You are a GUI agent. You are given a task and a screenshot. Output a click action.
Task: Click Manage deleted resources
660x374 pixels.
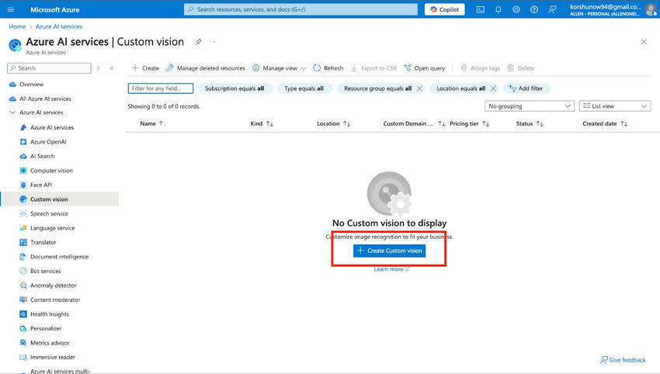(206, 68)
